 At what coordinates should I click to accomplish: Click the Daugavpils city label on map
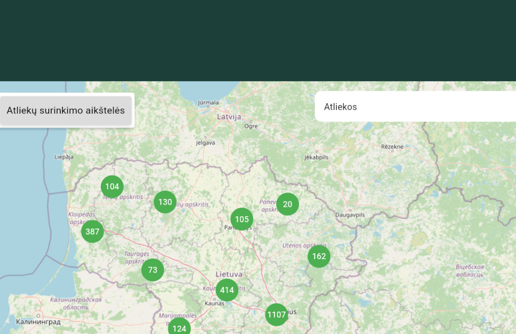click(350, 215)
